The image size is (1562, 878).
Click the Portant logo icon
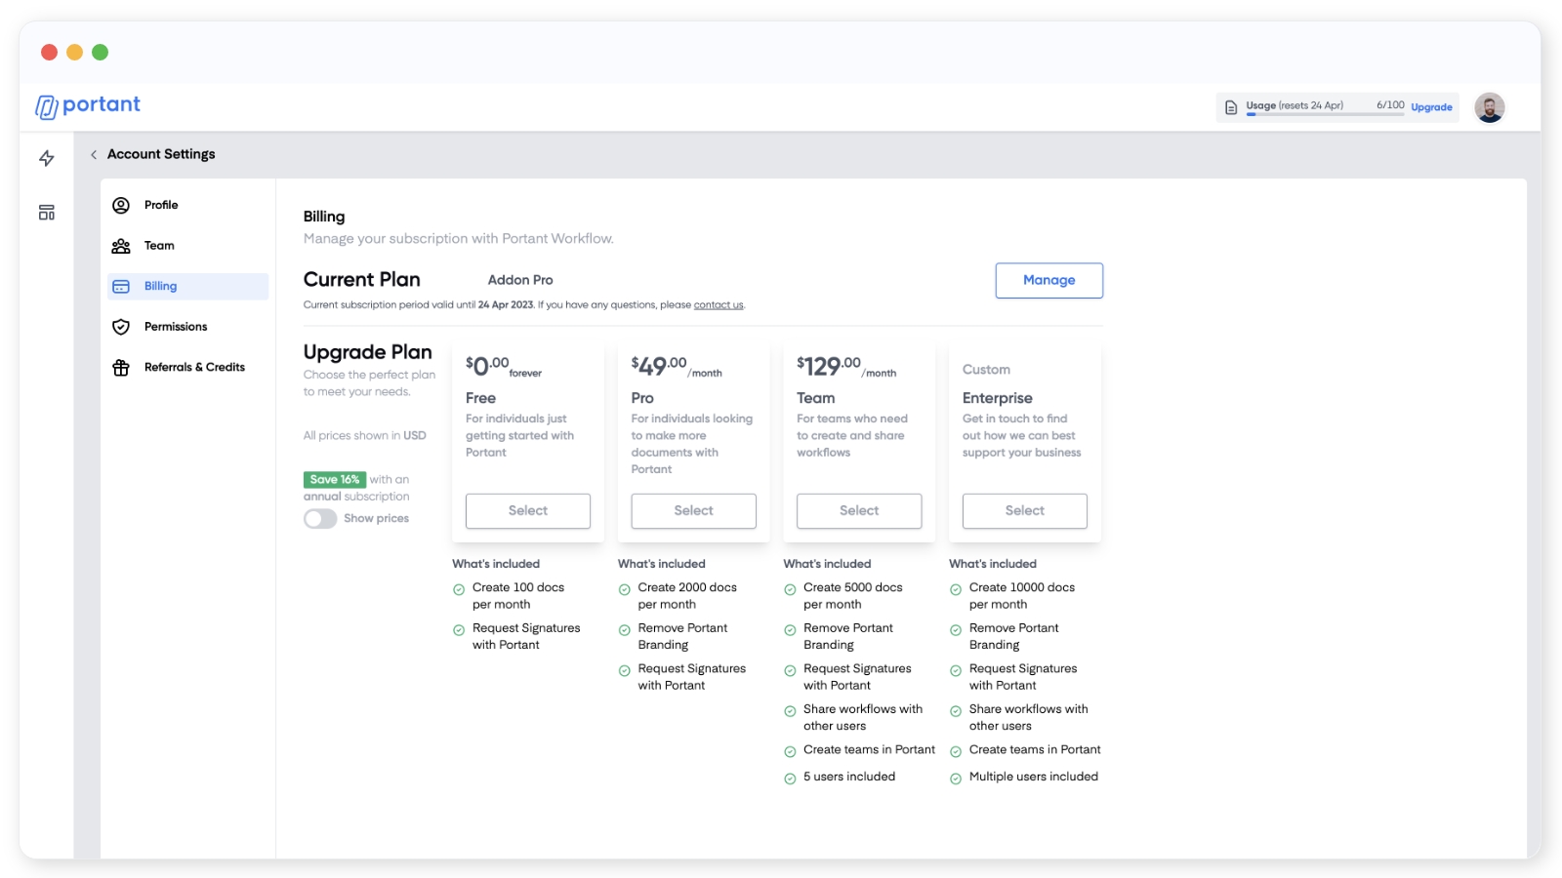pos(46,106)
